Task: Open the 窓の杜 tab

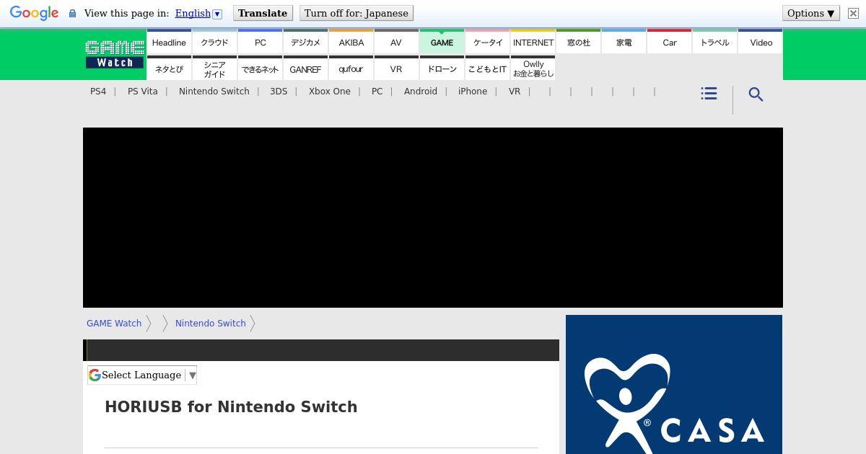Action: (x=579, y=43)
